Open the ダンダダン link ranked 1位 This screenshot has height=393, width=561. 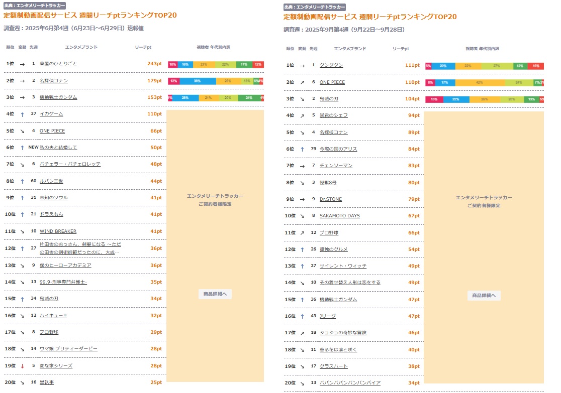pos(331,65)
